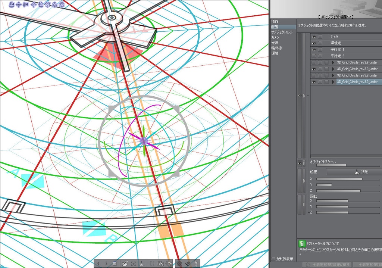Select the object move tool in top toolbar

pyautogui.click(x=34, y=5)
